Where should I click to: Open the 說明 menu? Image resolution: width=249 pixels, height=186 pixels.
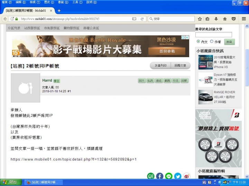click(92, 2)
